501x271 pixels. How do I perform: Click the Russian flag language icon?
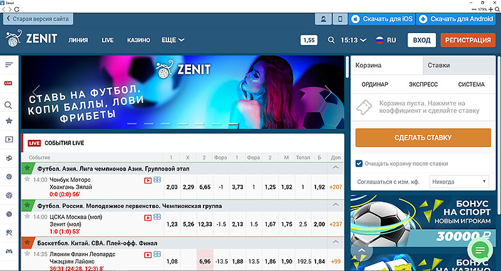coord(380,40)
